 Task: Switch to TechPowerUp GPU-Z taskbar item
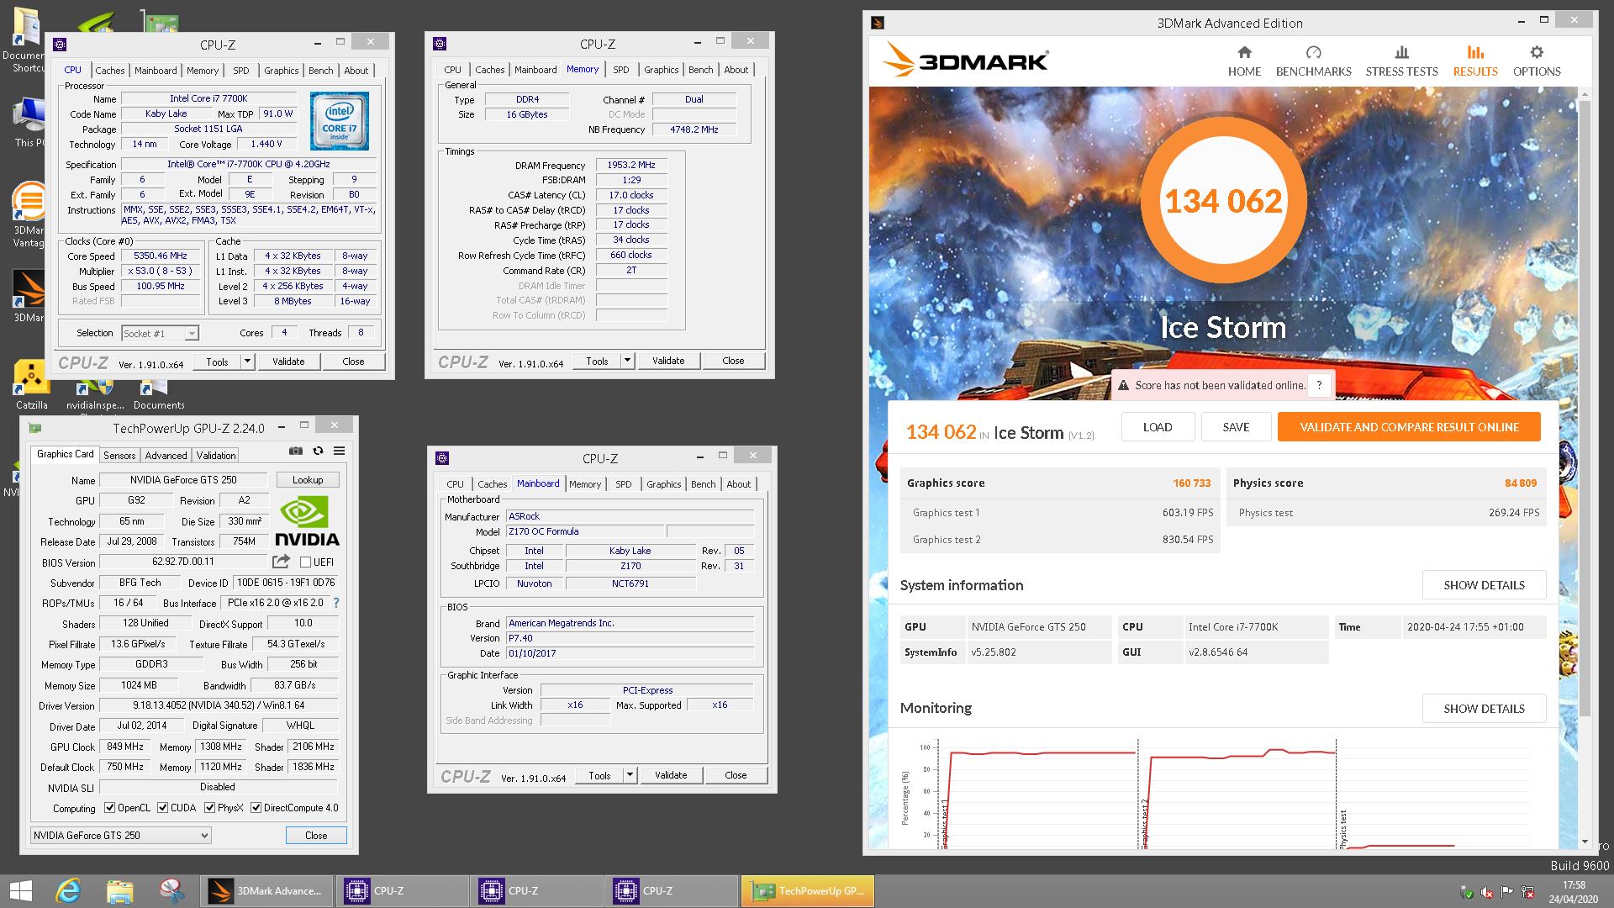click(x=808, y=890)
